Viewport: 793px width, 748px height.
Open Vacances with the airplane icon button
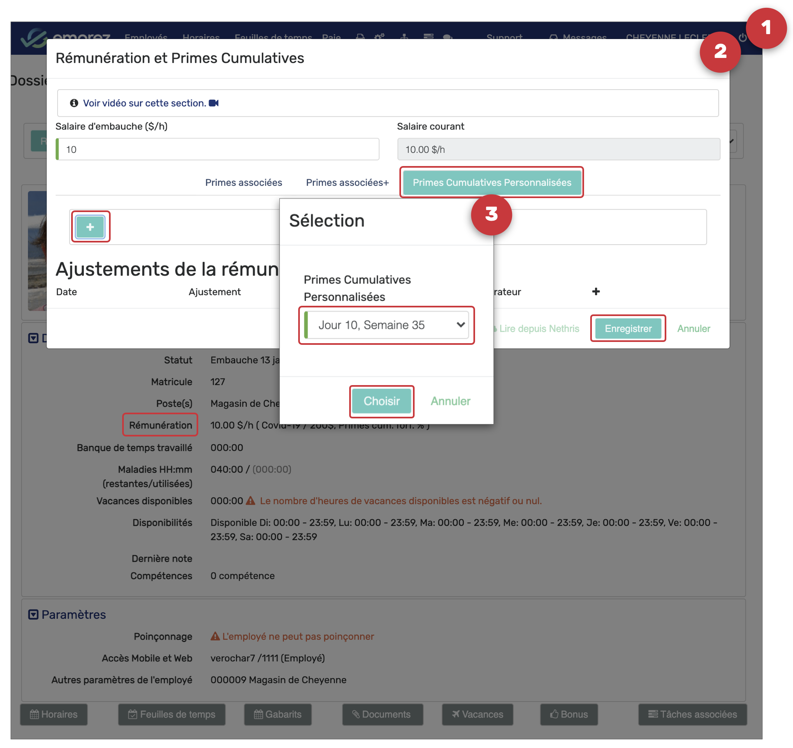click(477, 714)
